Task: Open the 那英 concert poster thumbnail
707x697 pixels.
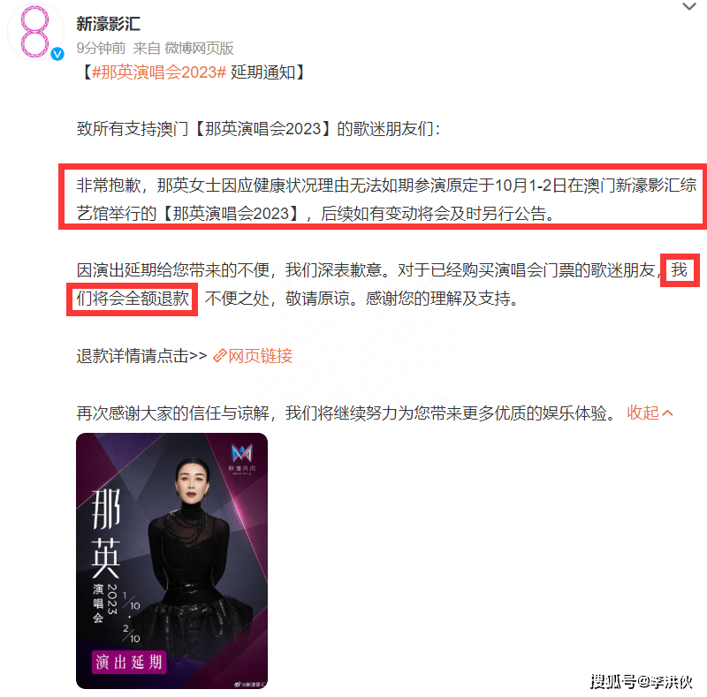Action: (171, 561)
